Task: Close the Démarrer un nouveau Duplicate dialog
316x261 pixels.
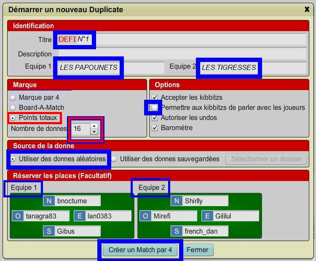Action: pyautogui.click(x=307, y=8)
